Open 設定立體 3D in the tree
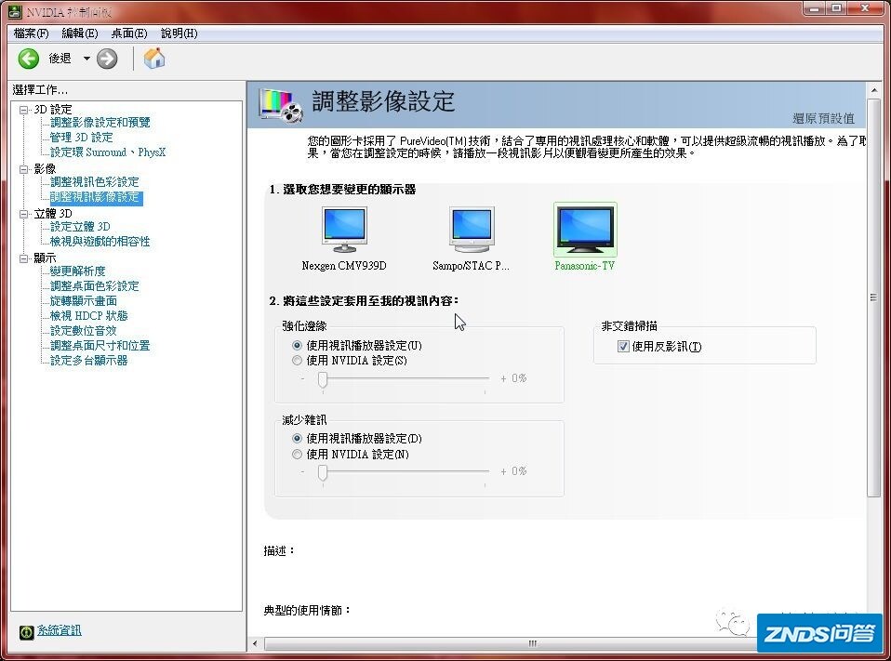Viewport: 891px width, 661px height. (80, 227)
